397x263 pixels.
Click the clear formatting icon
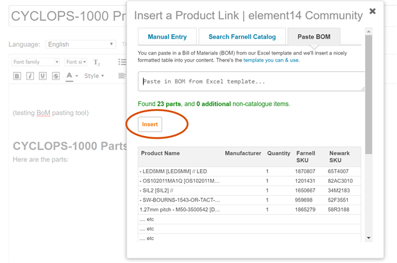click(97, 62)
